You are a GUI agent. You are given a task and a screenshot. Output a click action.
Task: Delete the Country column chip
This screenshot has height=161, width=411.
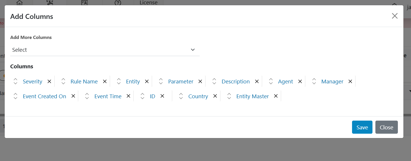(x=215, y=96)
